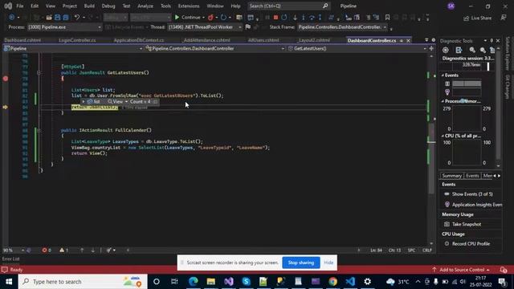This screenshot has height=289, width=514.
Task: Click the errors count icon in status strip
Action: (45, 250)
